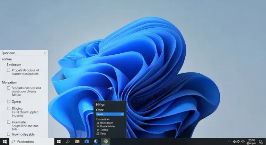This screenshot has height=145, width=266.
Task: Toggle the Dioging checkbox
Action: [8, 108]
